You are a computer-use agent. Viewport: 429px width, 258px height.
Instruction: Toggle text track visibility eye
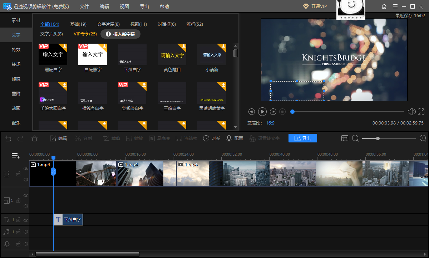(26, 220)
